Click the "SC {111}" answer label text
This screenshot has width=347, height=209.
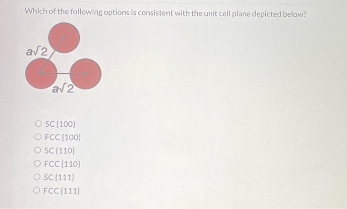59,177
